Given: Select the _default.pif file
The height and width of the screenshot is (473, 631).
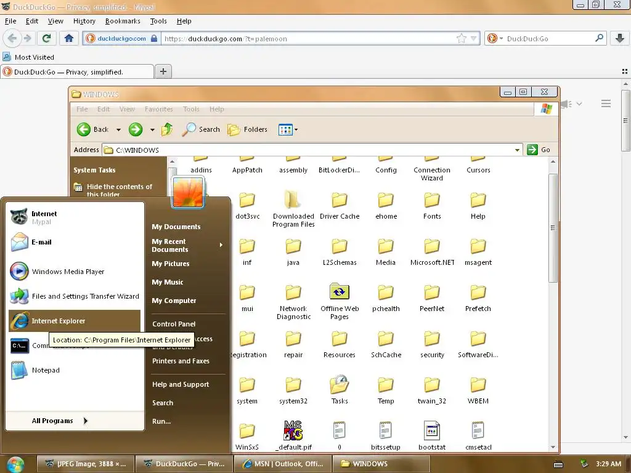Looking at the screenshot, I should (x=293, y=435).
